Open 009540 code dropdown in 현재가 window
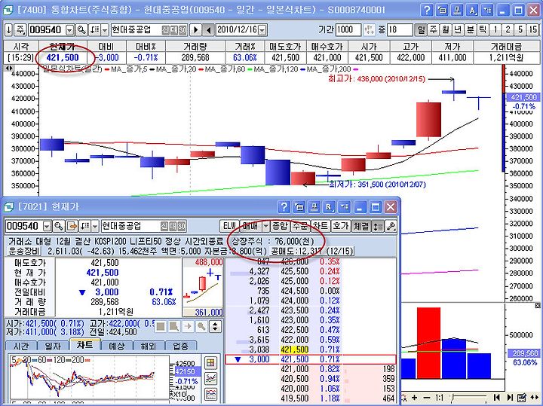Image resolution: width=543 pixels, height=406 pixels. coord(47,227)
